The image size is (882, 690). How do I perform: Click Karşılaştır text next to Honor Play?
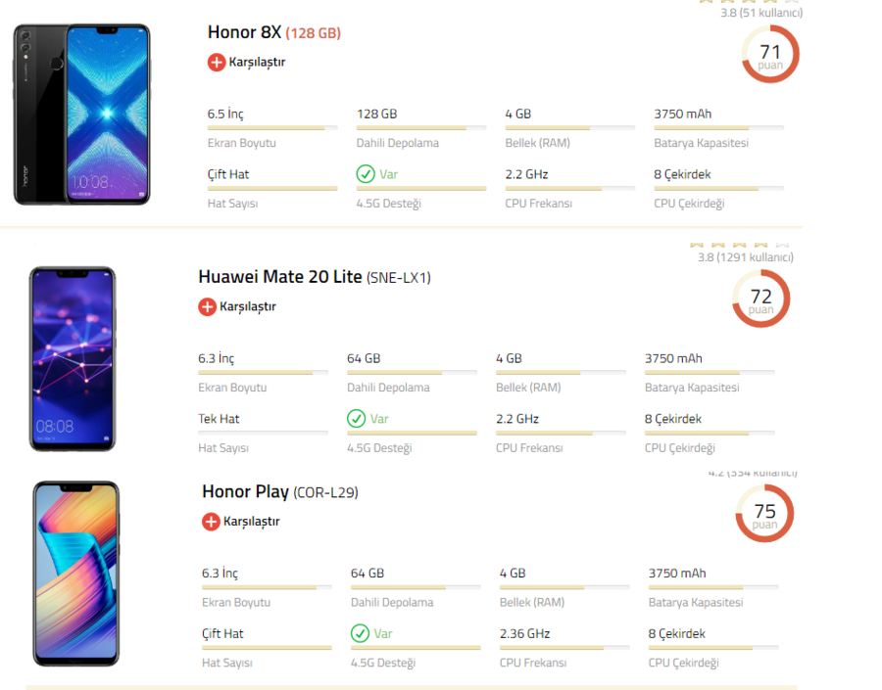click(252, 522)
